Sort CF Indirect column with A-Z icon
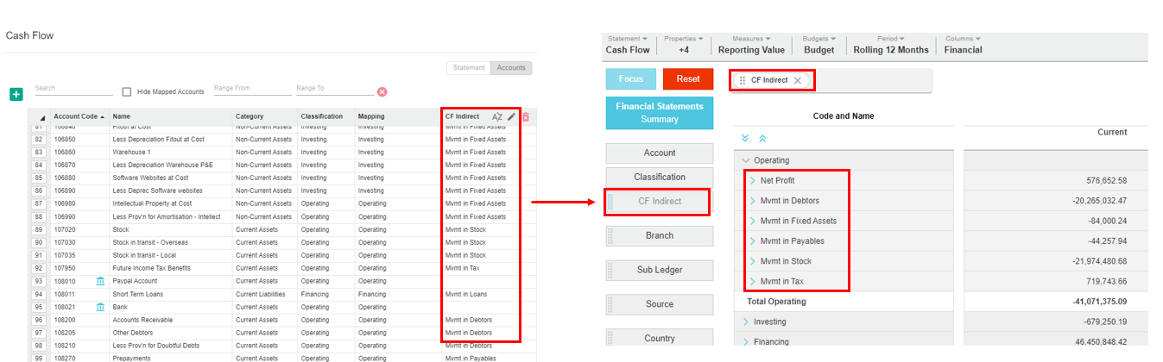1163x362 pixels. pyautogui.click(x=497, y=117)
